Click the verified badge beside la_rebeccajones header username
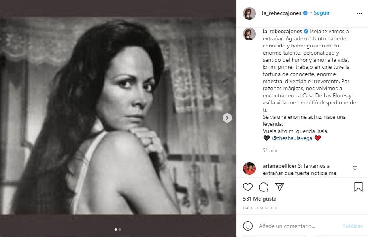The width and height of the screenshot is (368, 237). (x=304, y=12)
